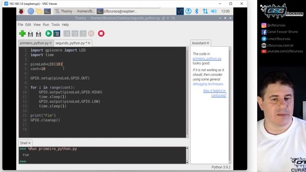Run current script with green play button
Image resolution: width=306 pixels, height=172 pixels.
point(48,33)
